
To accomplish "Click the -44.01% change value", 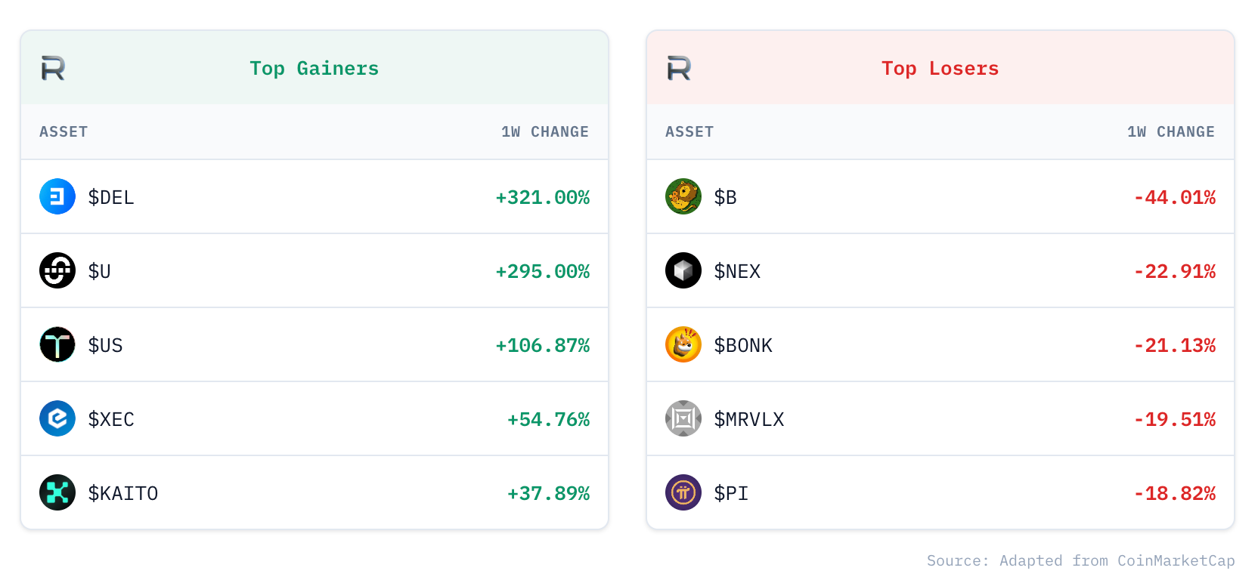I will pos(1175,197).
